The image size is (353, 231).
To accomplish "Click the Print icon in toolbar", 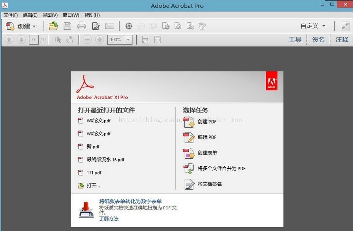I will (x=81, y=26).
